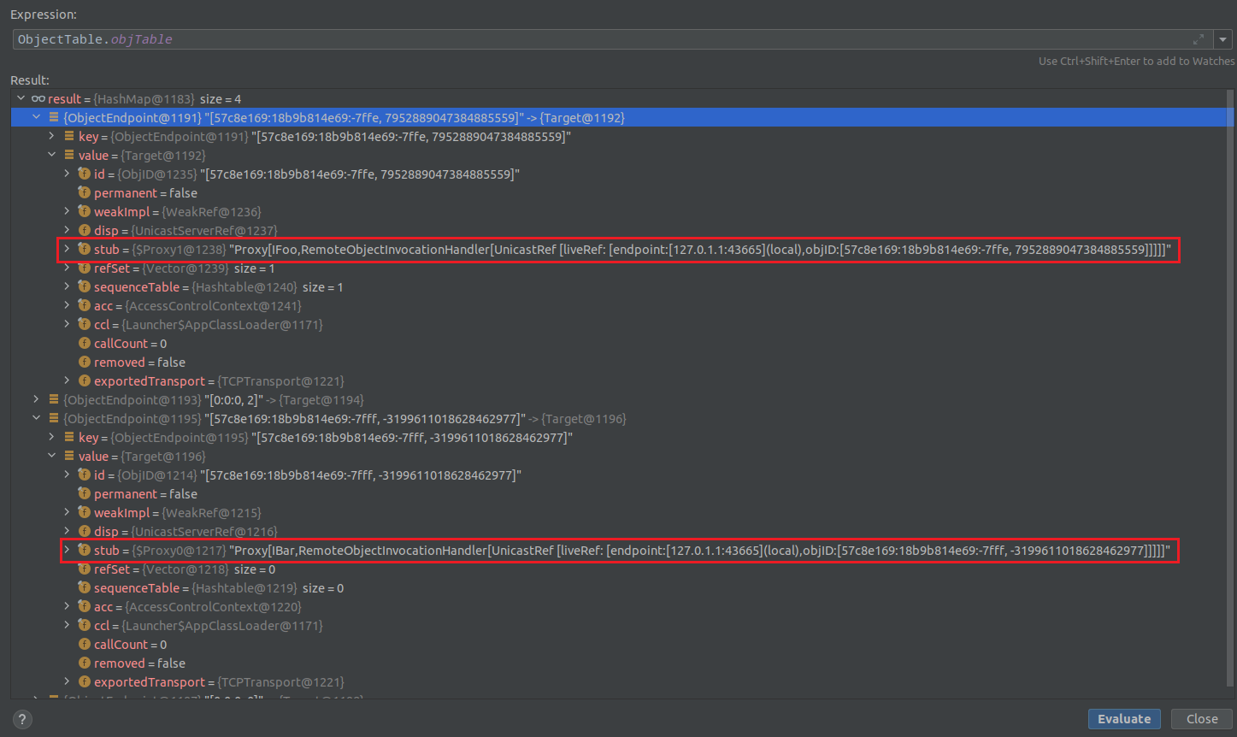Click the field icon of refSet Vector@1239
This screenshot has width=1237, height=737.
[x=84, y=268]
